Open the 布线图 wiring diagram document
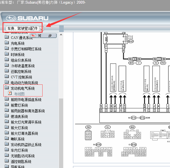Image resolution: width=170 pixels, height=168 pixels. click(19, 94)
